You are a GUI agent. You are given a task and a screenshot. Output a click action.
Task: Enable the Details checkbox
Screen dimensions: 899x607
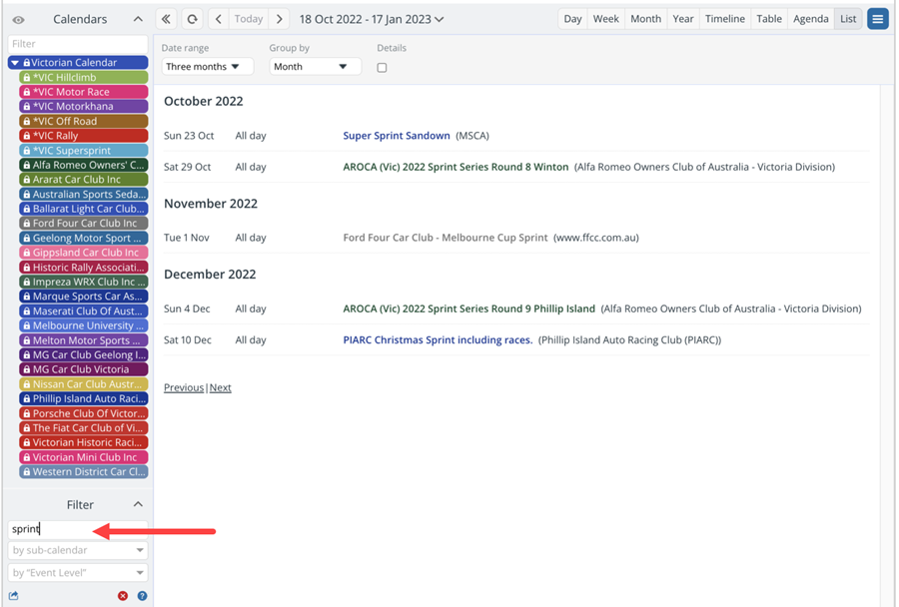click(382, 68)
